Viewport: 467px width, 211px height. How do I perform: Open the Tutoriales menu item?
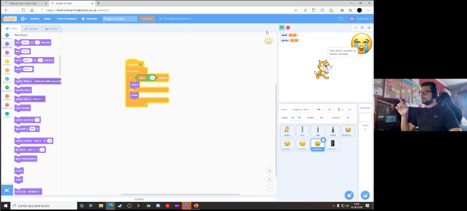coord(90,19)
